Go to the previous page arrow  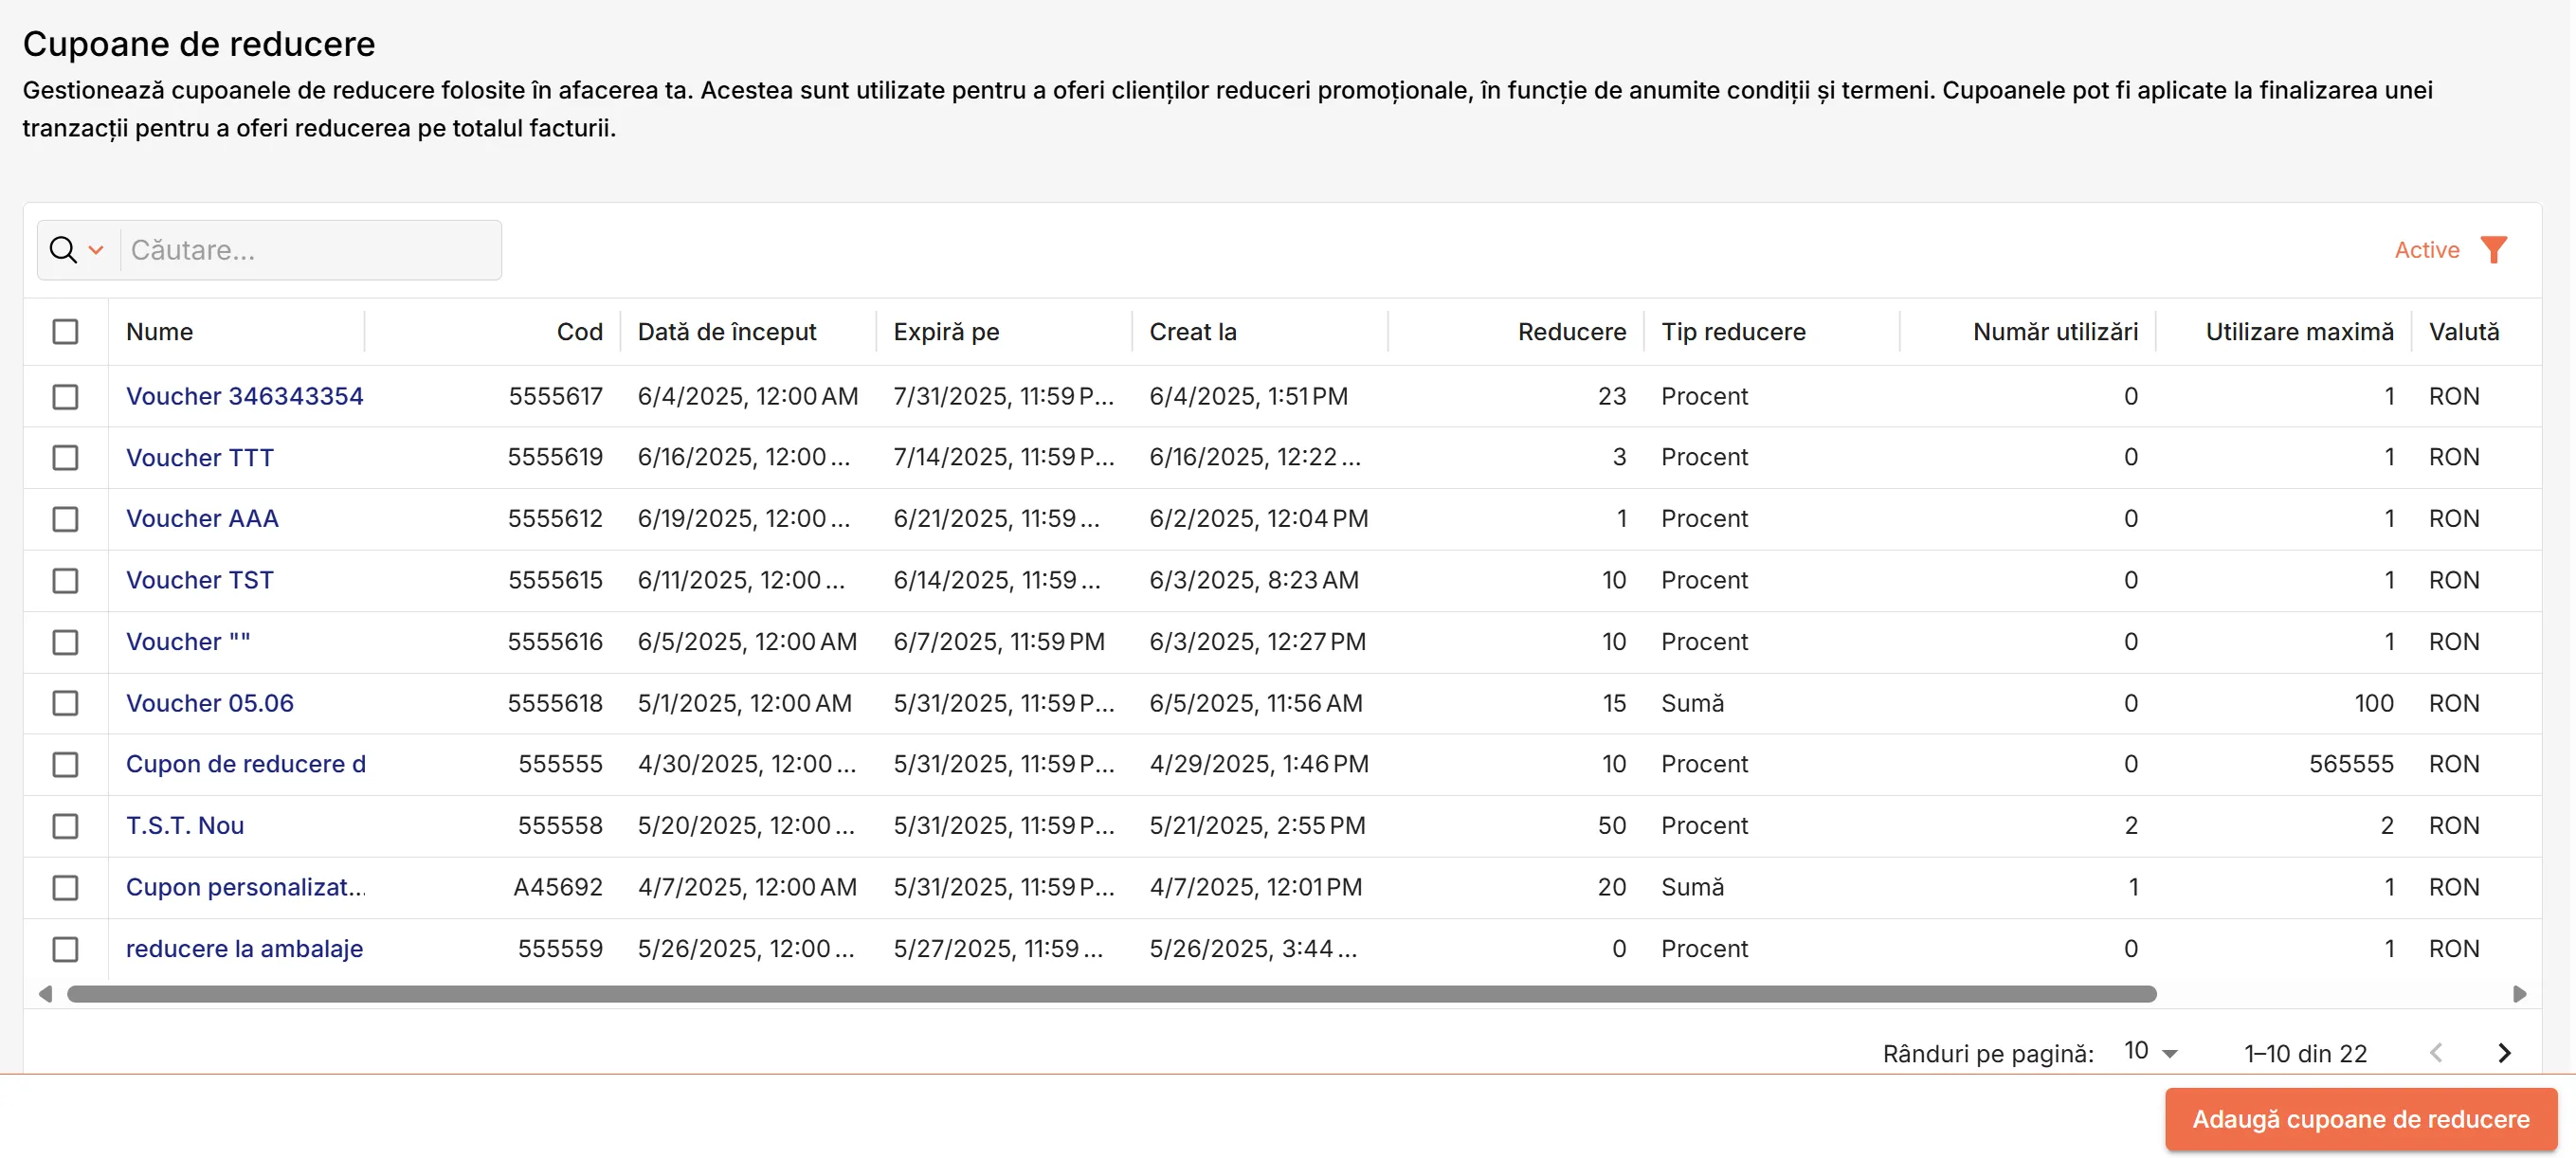(2436, 1053)
